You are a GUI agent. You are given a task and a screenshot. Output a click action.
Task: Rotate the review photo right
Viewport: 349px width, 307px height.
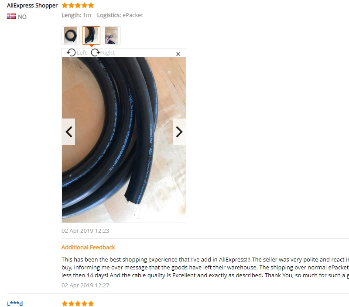click(x=103, y=52)
